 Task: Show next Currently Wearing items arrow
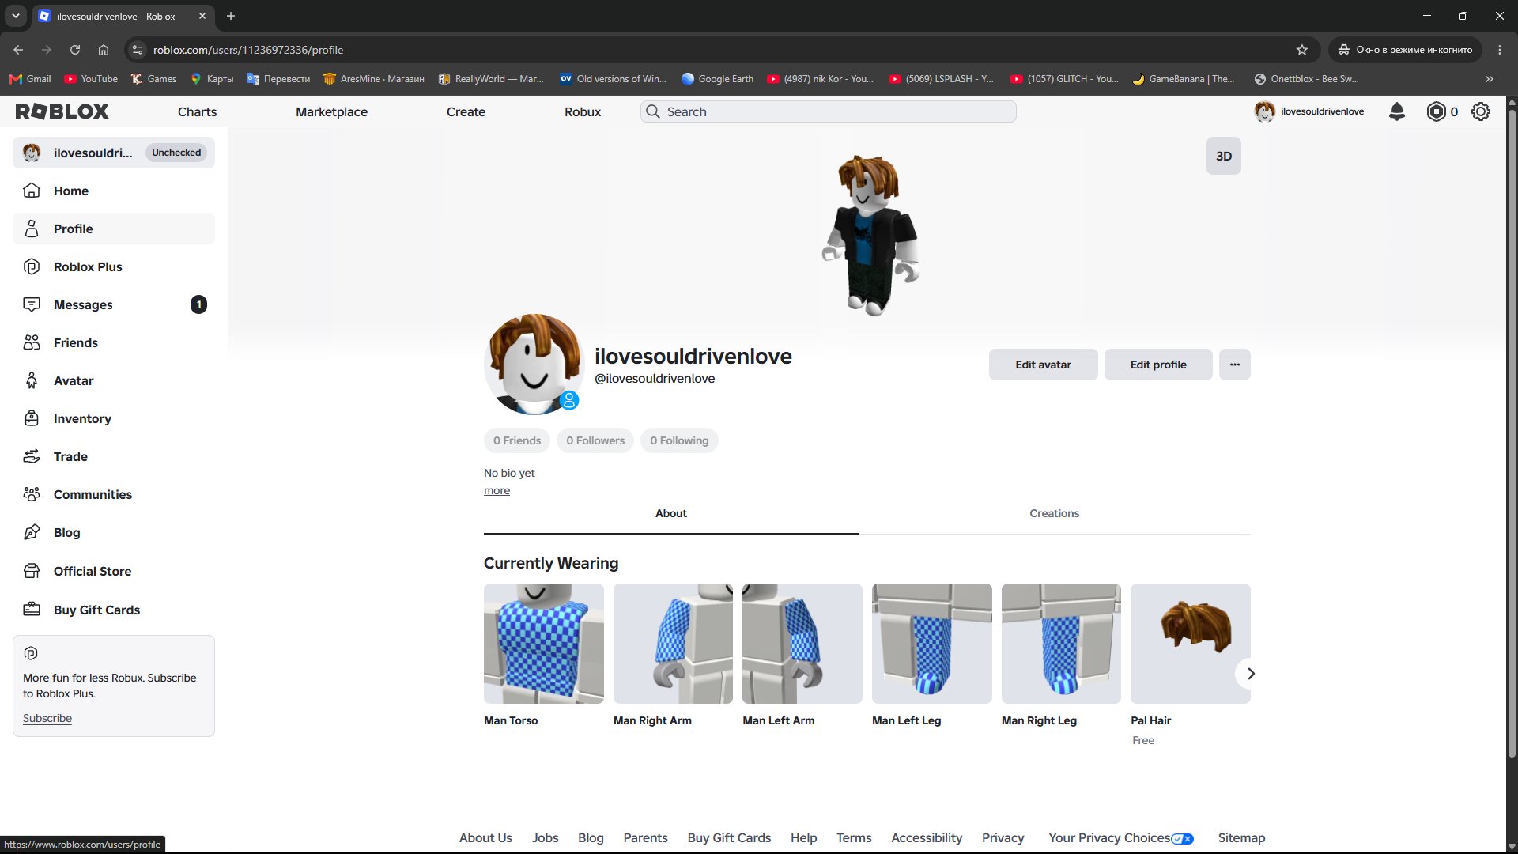[1250, 674]
